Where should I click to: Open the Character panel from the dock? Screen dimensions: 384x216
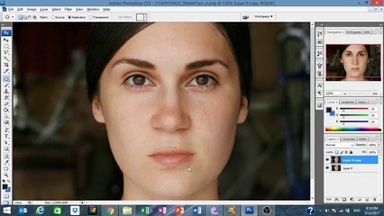[319, 86]
